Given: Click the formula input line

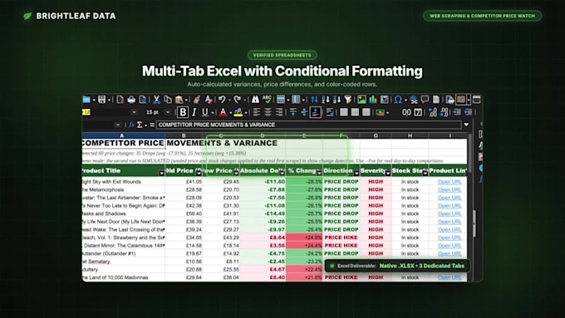Looking at the screenshot, I should (309, 125).
